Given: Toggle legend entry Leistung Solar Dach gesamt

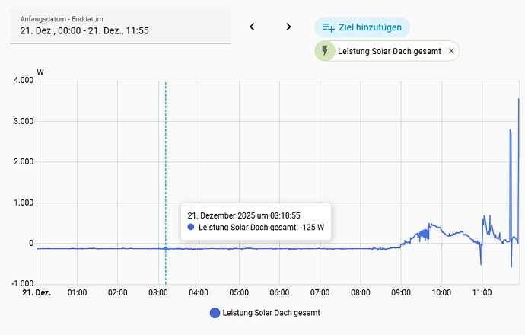Looking at the screenshot, I should pyautogui.click(x=265, y=313).
